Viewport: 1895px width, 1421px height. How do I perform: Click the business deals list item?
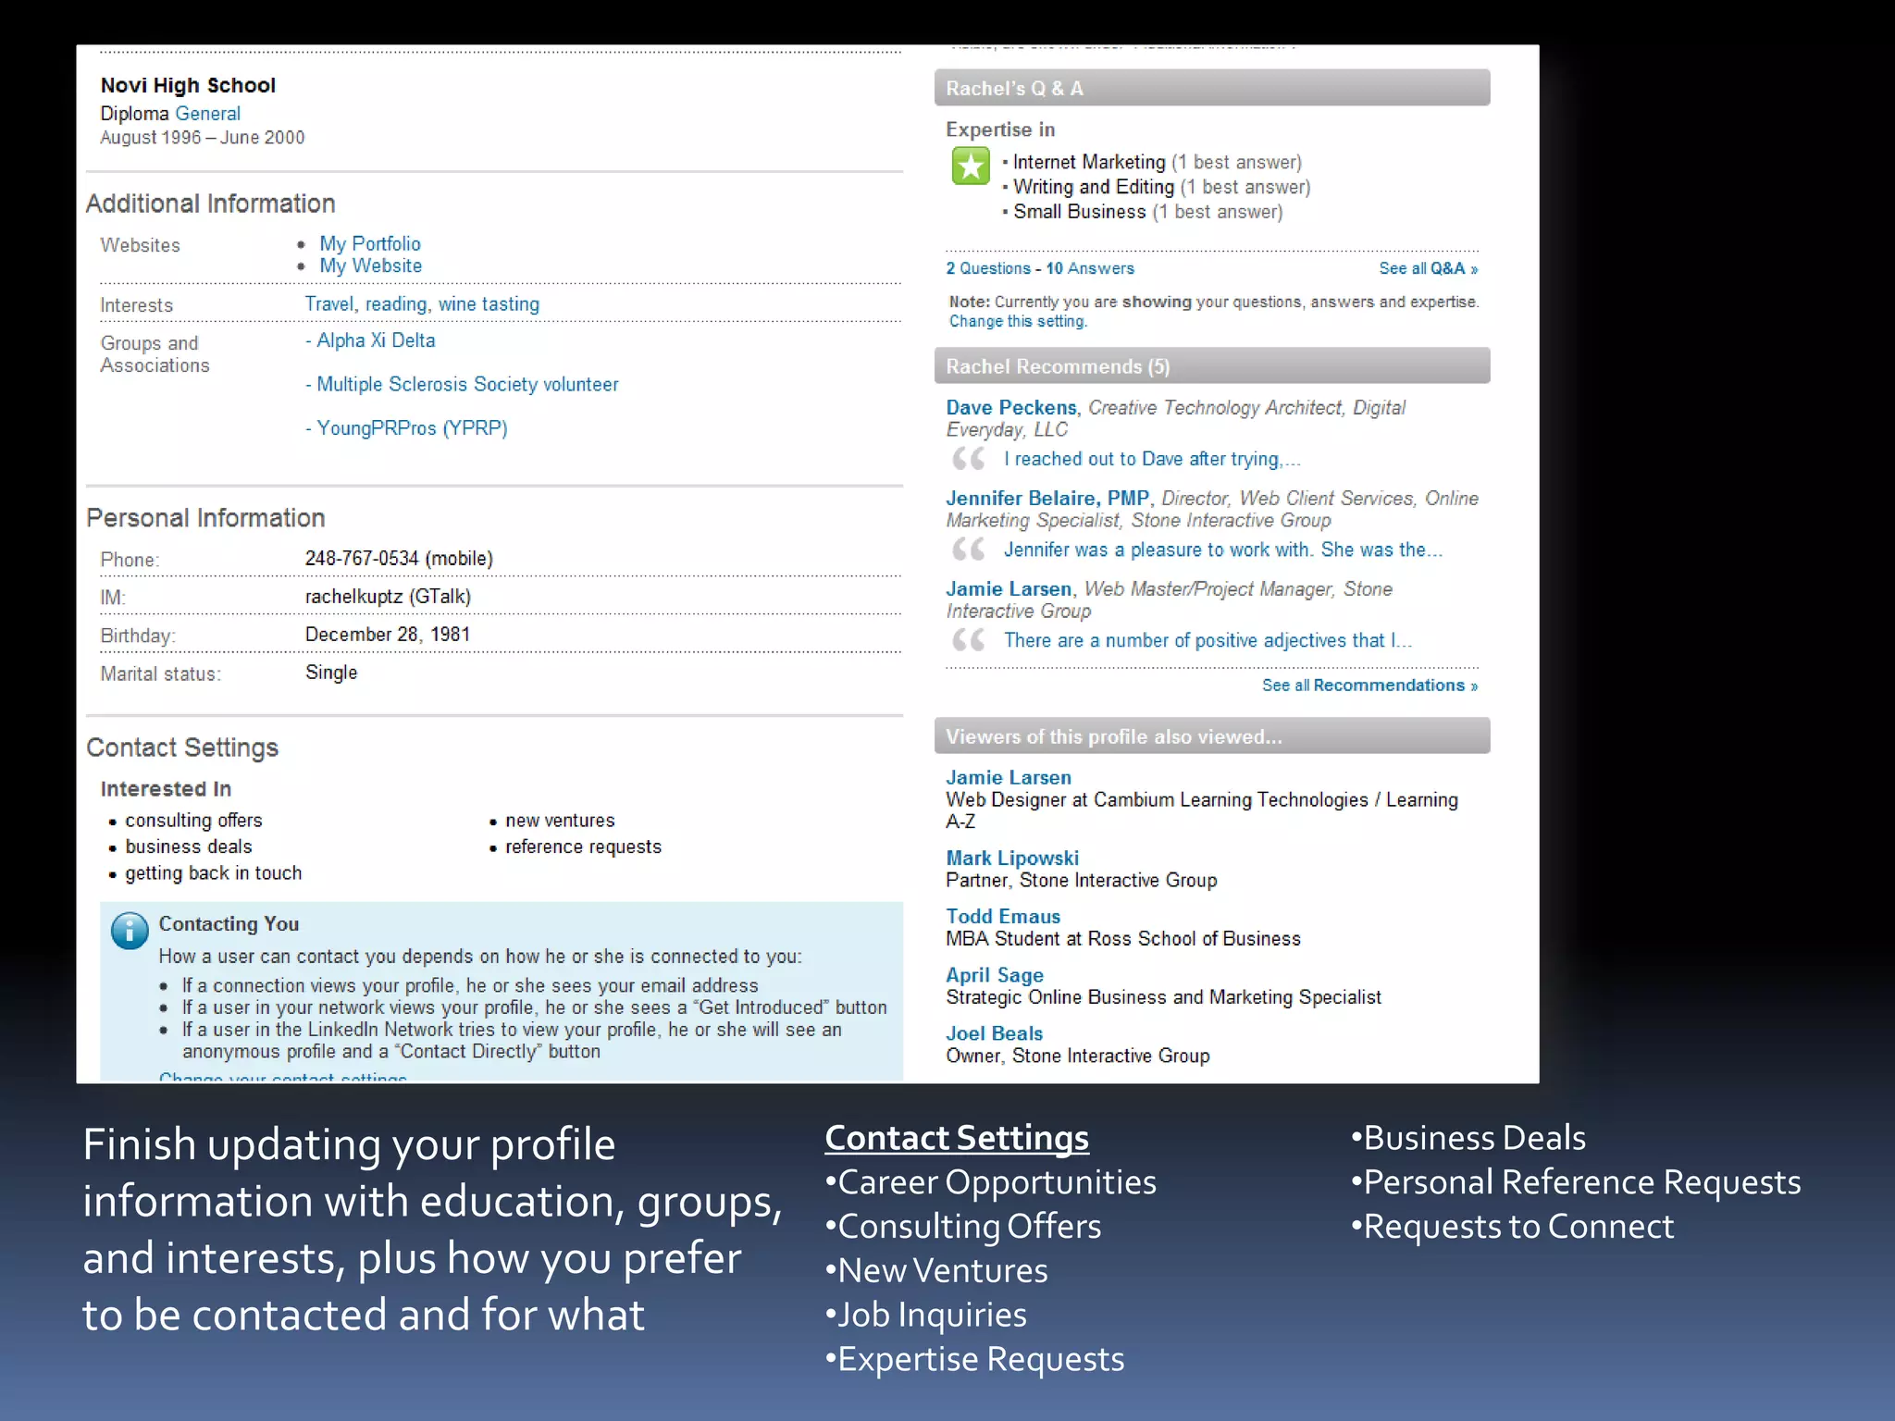tap(188, 846)
